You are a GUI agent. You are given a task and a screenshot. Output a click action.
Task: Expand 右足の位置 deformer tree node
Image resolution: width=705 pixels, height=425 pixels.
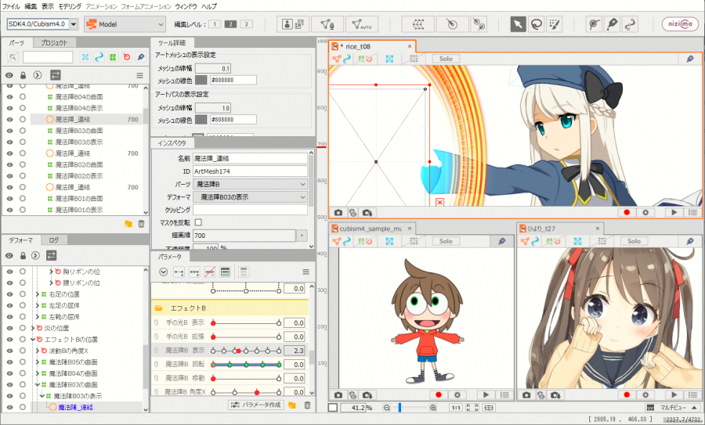pos(38,294)
